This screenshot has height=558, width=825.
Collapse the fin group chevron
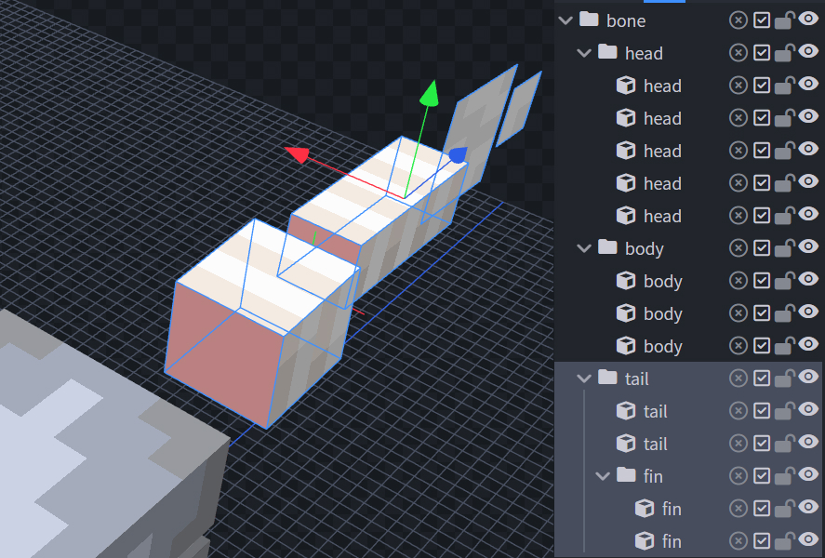pos(603,476)
